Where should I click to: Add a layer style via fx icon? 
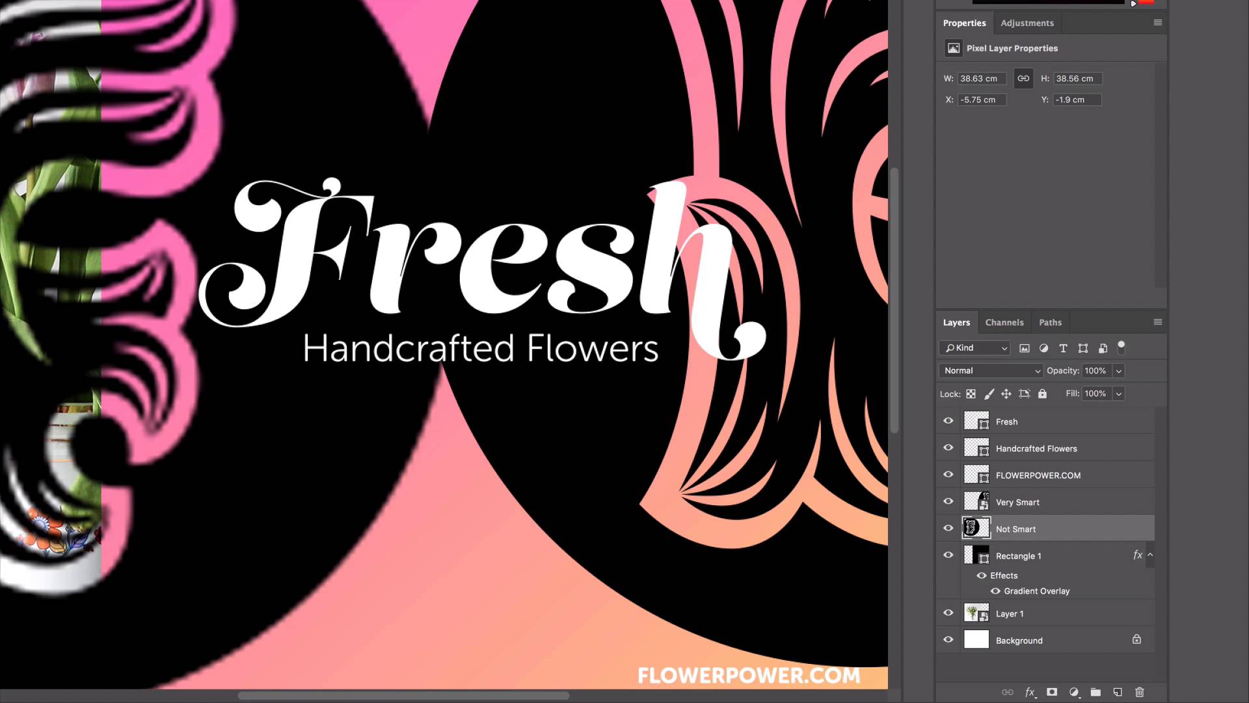(x=1030, y=692)
